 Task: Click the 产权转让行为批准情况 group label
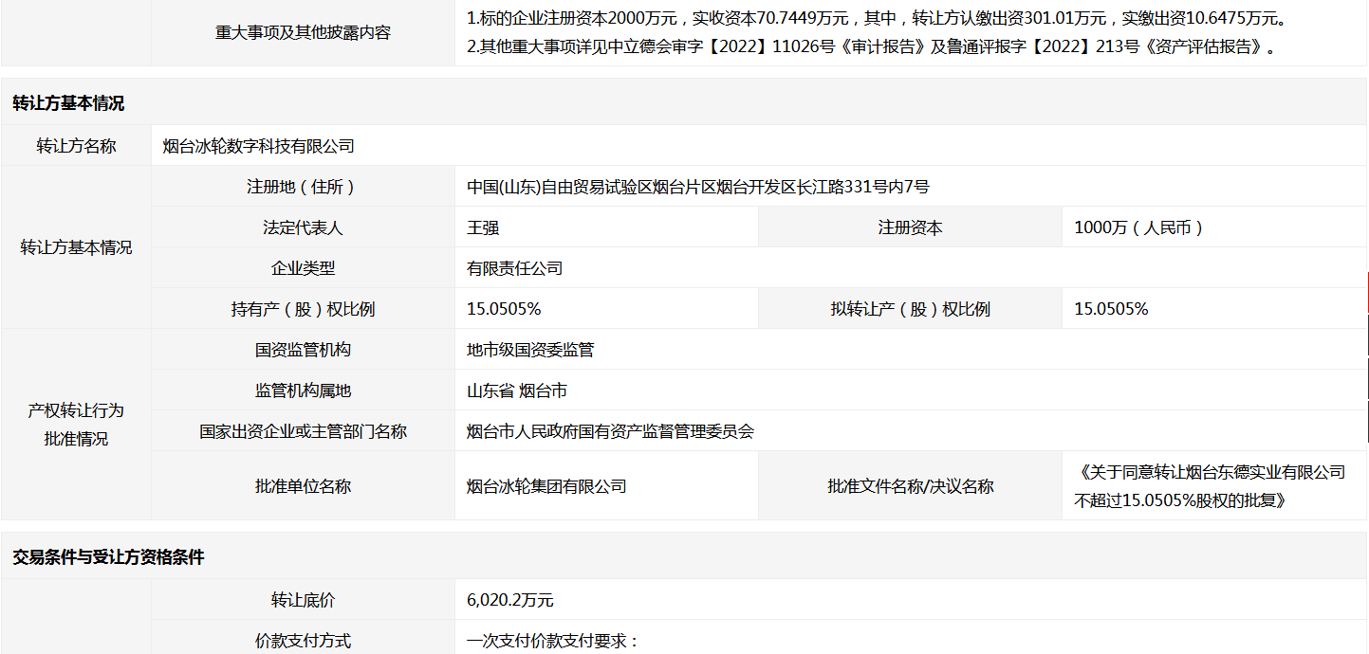(x=76, y=425)
